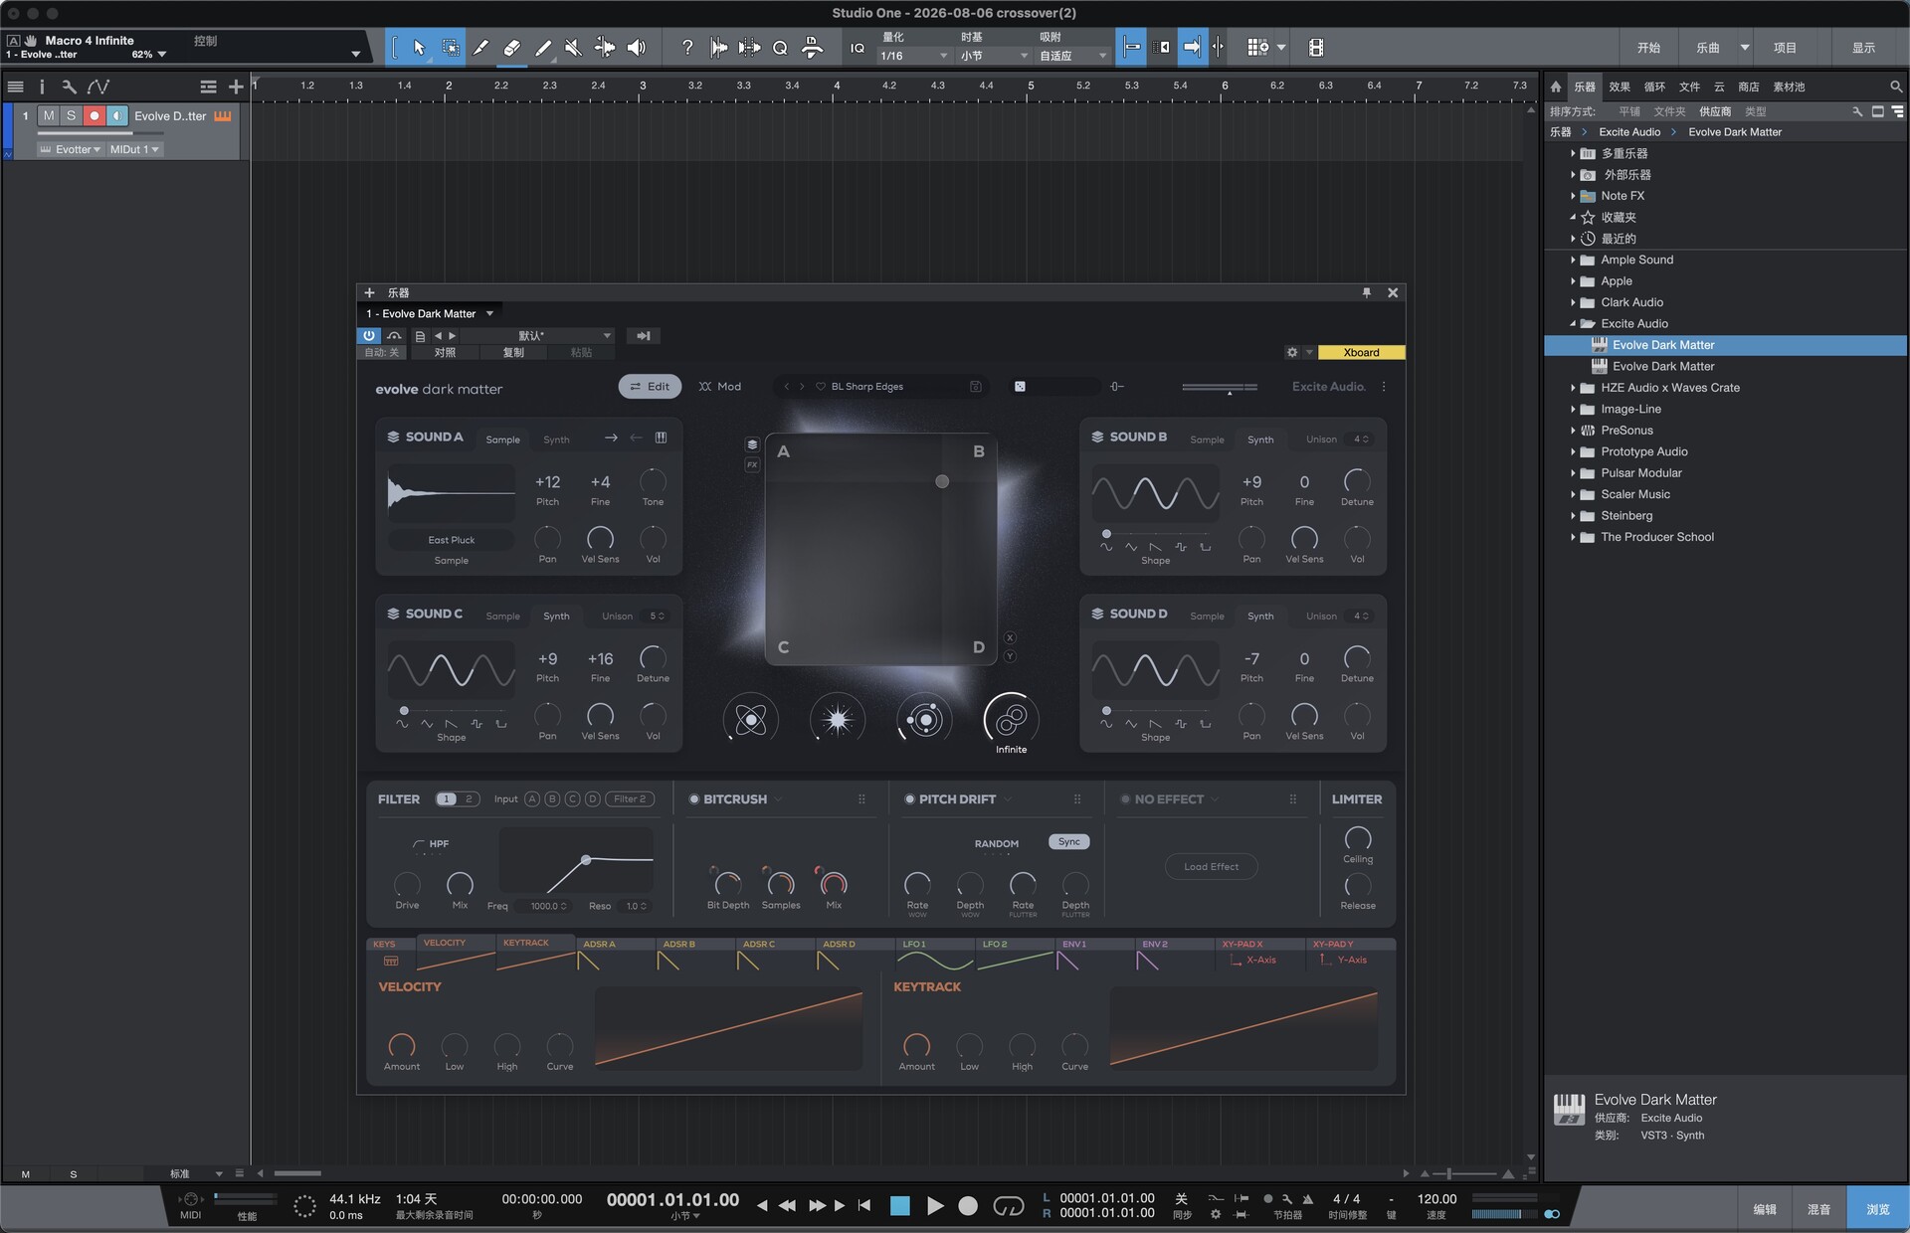
Task: Collapse the Excite Audio folder
Action: 1573,323
